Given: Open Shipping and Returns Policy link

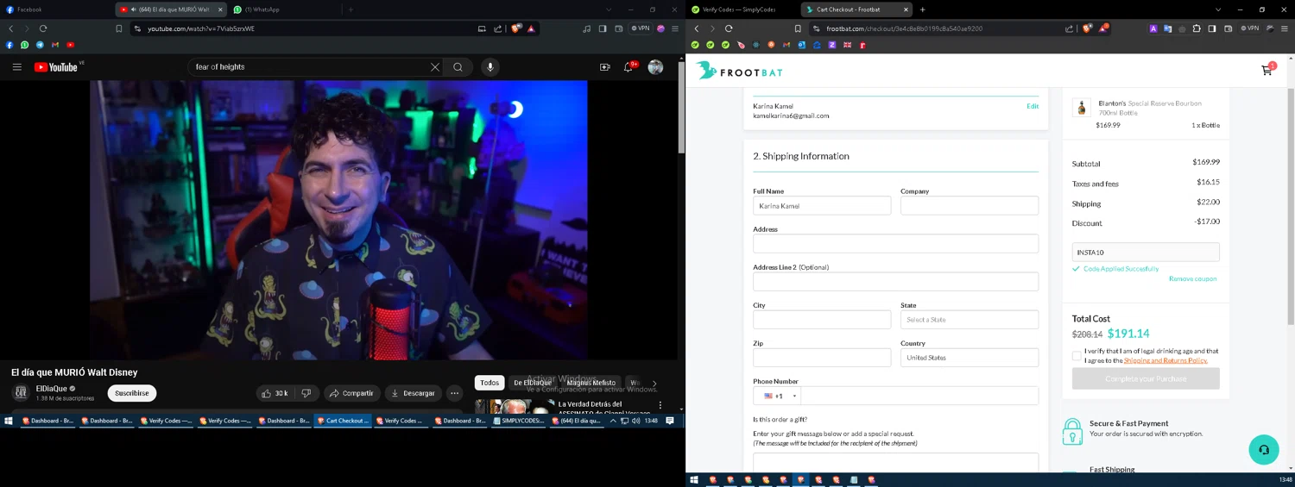Looking at the screenshot, I should point(1165,360).
